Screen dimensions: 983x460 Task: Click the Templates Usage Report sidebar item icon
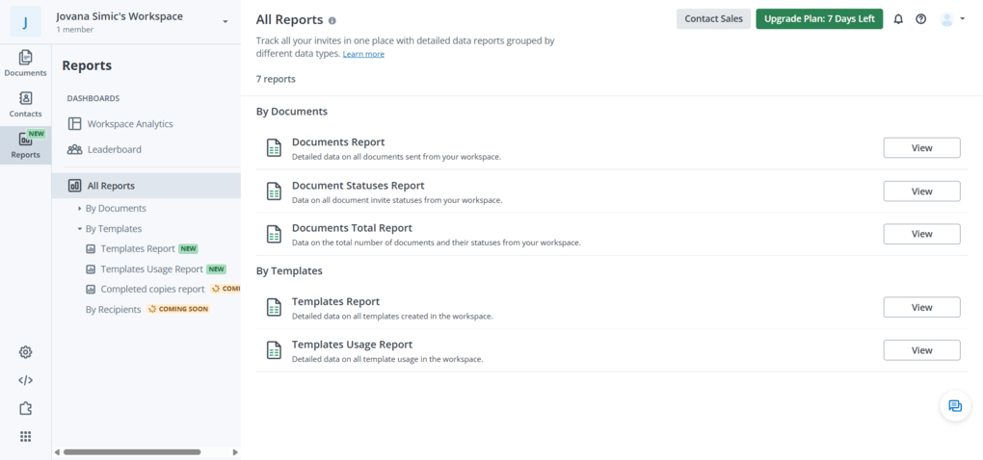pyautogui.click(x=91, y=269)
